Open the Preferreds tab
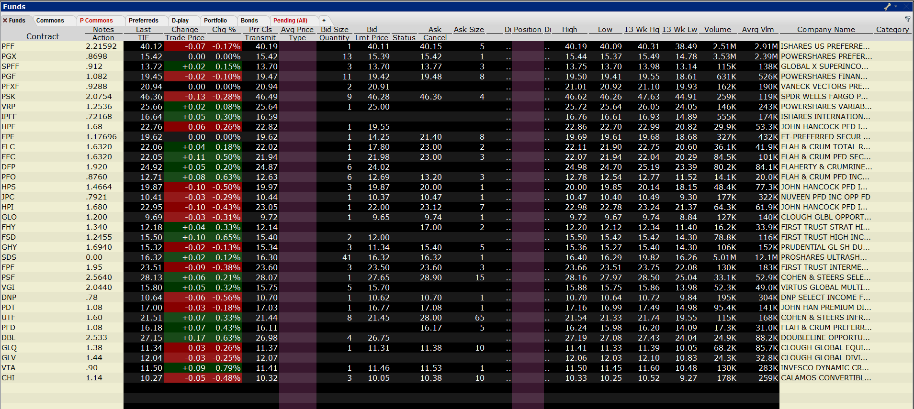Image resolution: width=914 pixels, height=409 pixels. (144, 21)
